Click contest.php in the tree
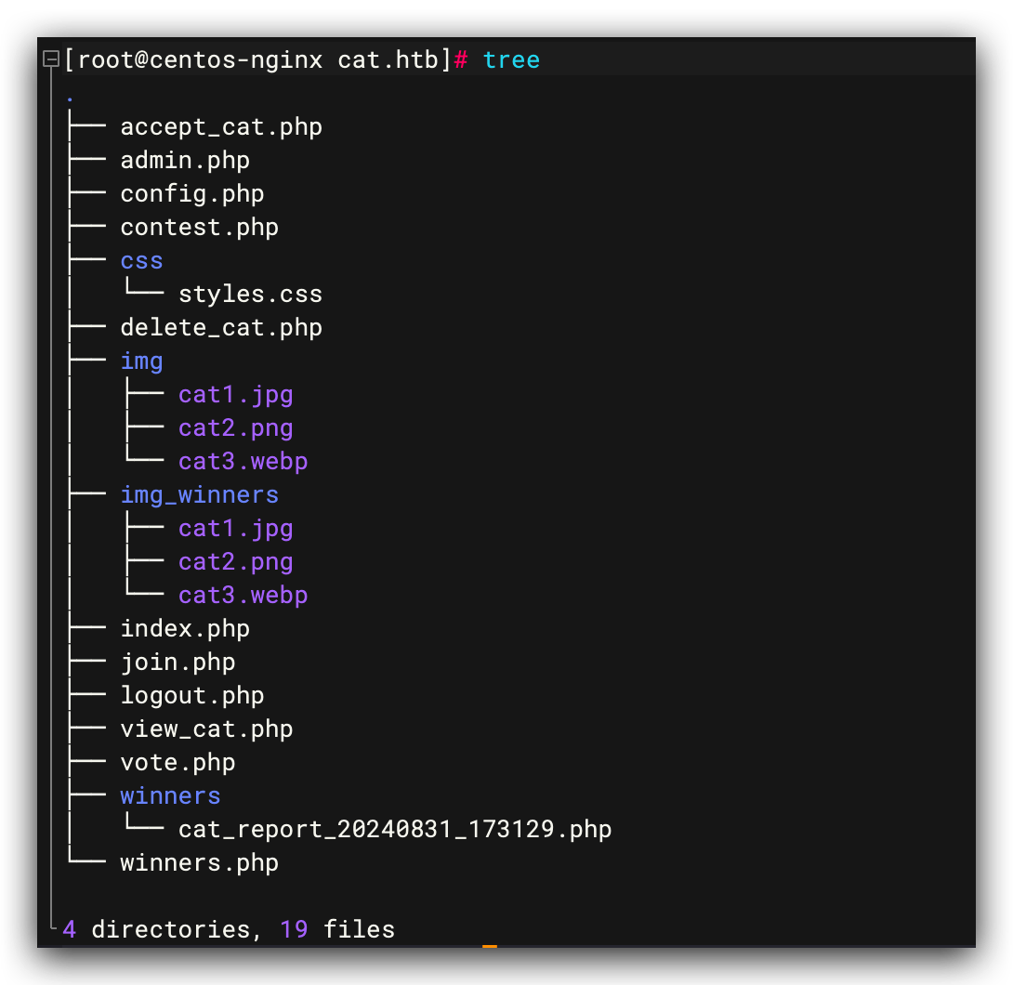 [199, 228]
